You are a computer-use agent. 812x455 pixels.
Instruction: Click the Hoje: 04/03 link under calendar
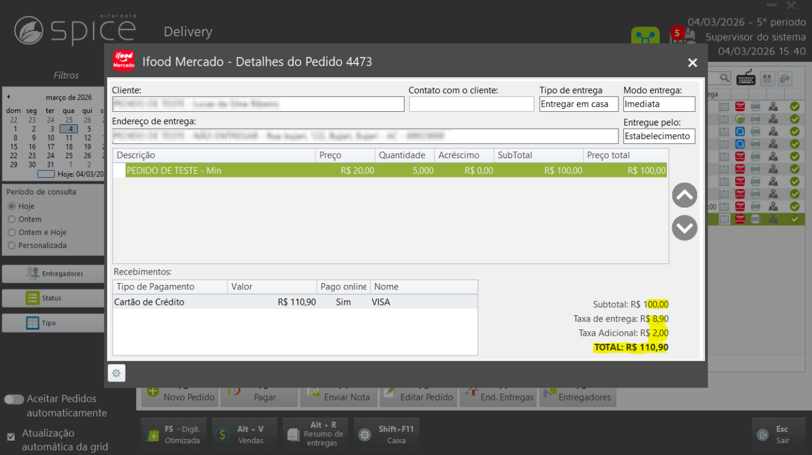coord(80,174)
